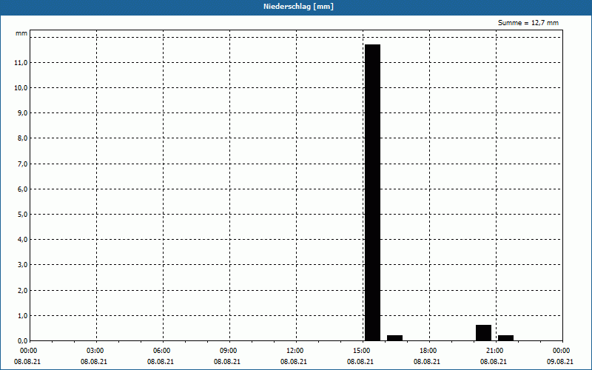Click the 10,0 y-axis label
Viewport: 592px width, 370px height.
coord(21,88)
